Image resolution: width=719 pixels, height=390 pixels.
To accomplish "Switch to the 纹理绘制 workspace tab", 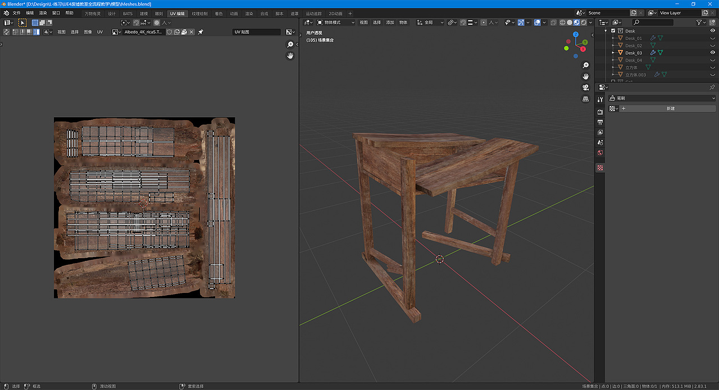I will tap(199, 13).
